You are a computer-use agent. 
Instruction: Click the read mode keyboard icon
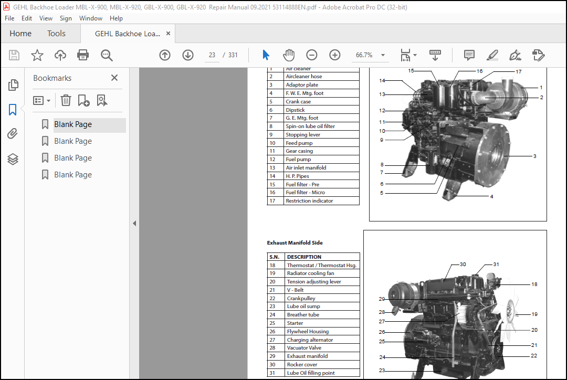(435, 55)
